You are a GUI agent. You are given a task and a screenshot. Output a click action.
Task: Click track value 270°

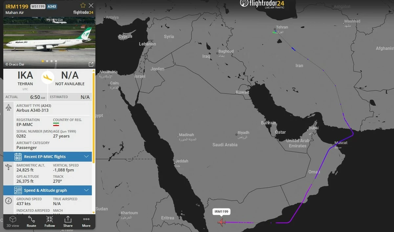57,181
